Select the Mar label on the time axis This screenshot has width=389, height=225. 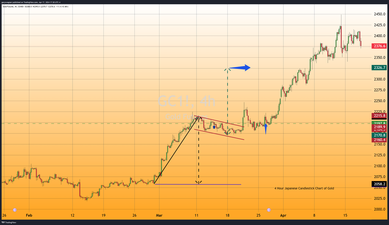159,215
